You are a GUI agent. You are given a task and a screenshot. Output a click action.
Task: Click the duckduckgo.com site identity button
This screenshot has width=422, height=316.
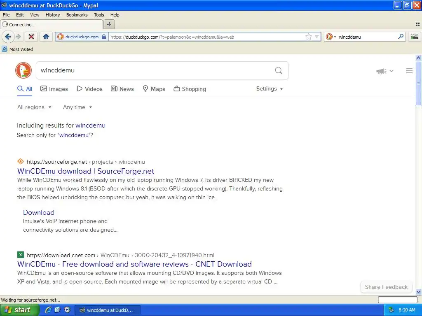(x=82, y=37)
